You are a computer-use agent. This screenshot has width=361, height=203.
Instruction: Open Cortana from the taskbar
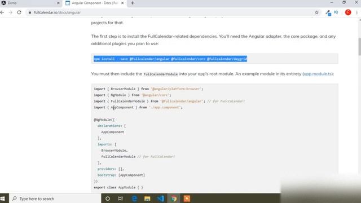coord(108,198)
